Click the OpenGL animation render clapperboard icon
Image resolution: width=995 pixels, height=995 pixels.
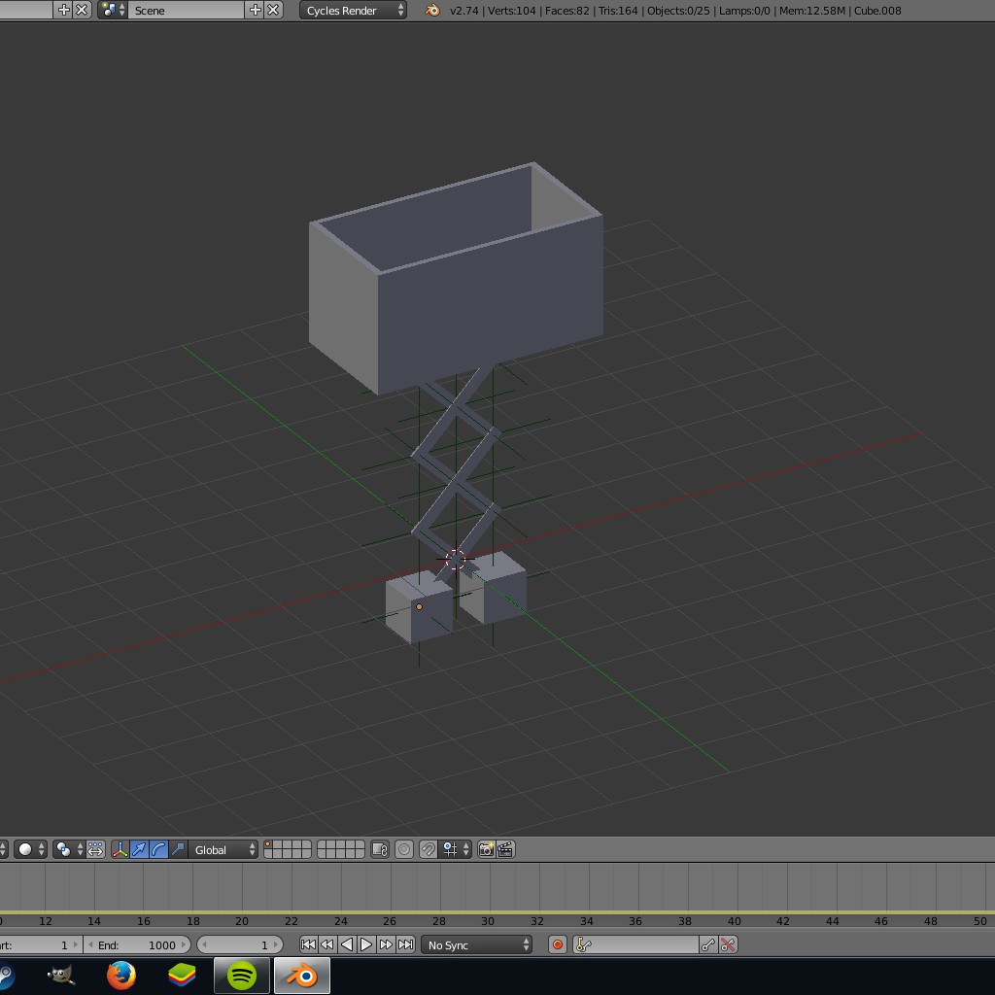504,849
